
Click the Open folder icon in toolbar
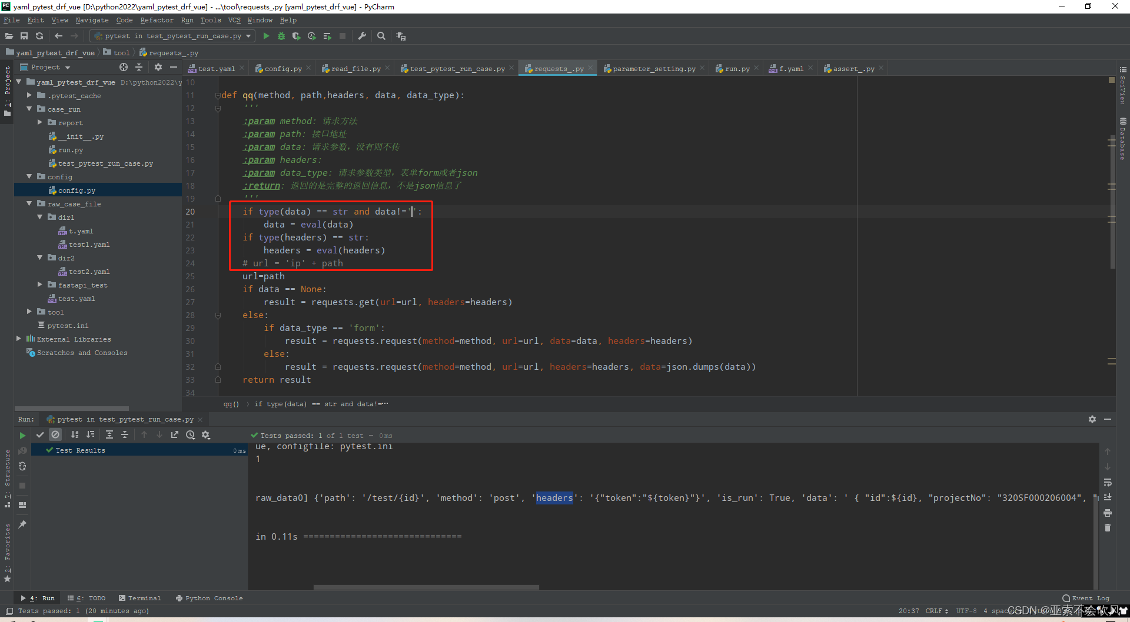pyautogui.click(x=9, y=36)
